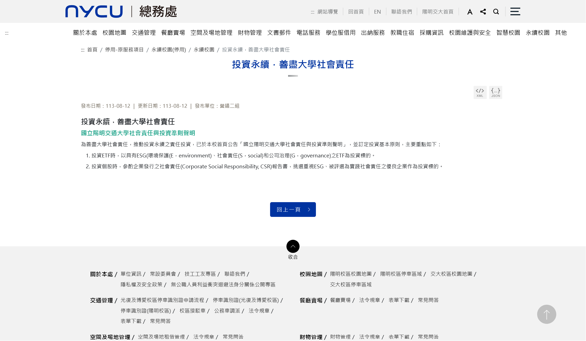This screenshot has height=341, width=586.
Task: Open the hamburger menu icon
Action: pyautogui.click(x=515, y=11)
